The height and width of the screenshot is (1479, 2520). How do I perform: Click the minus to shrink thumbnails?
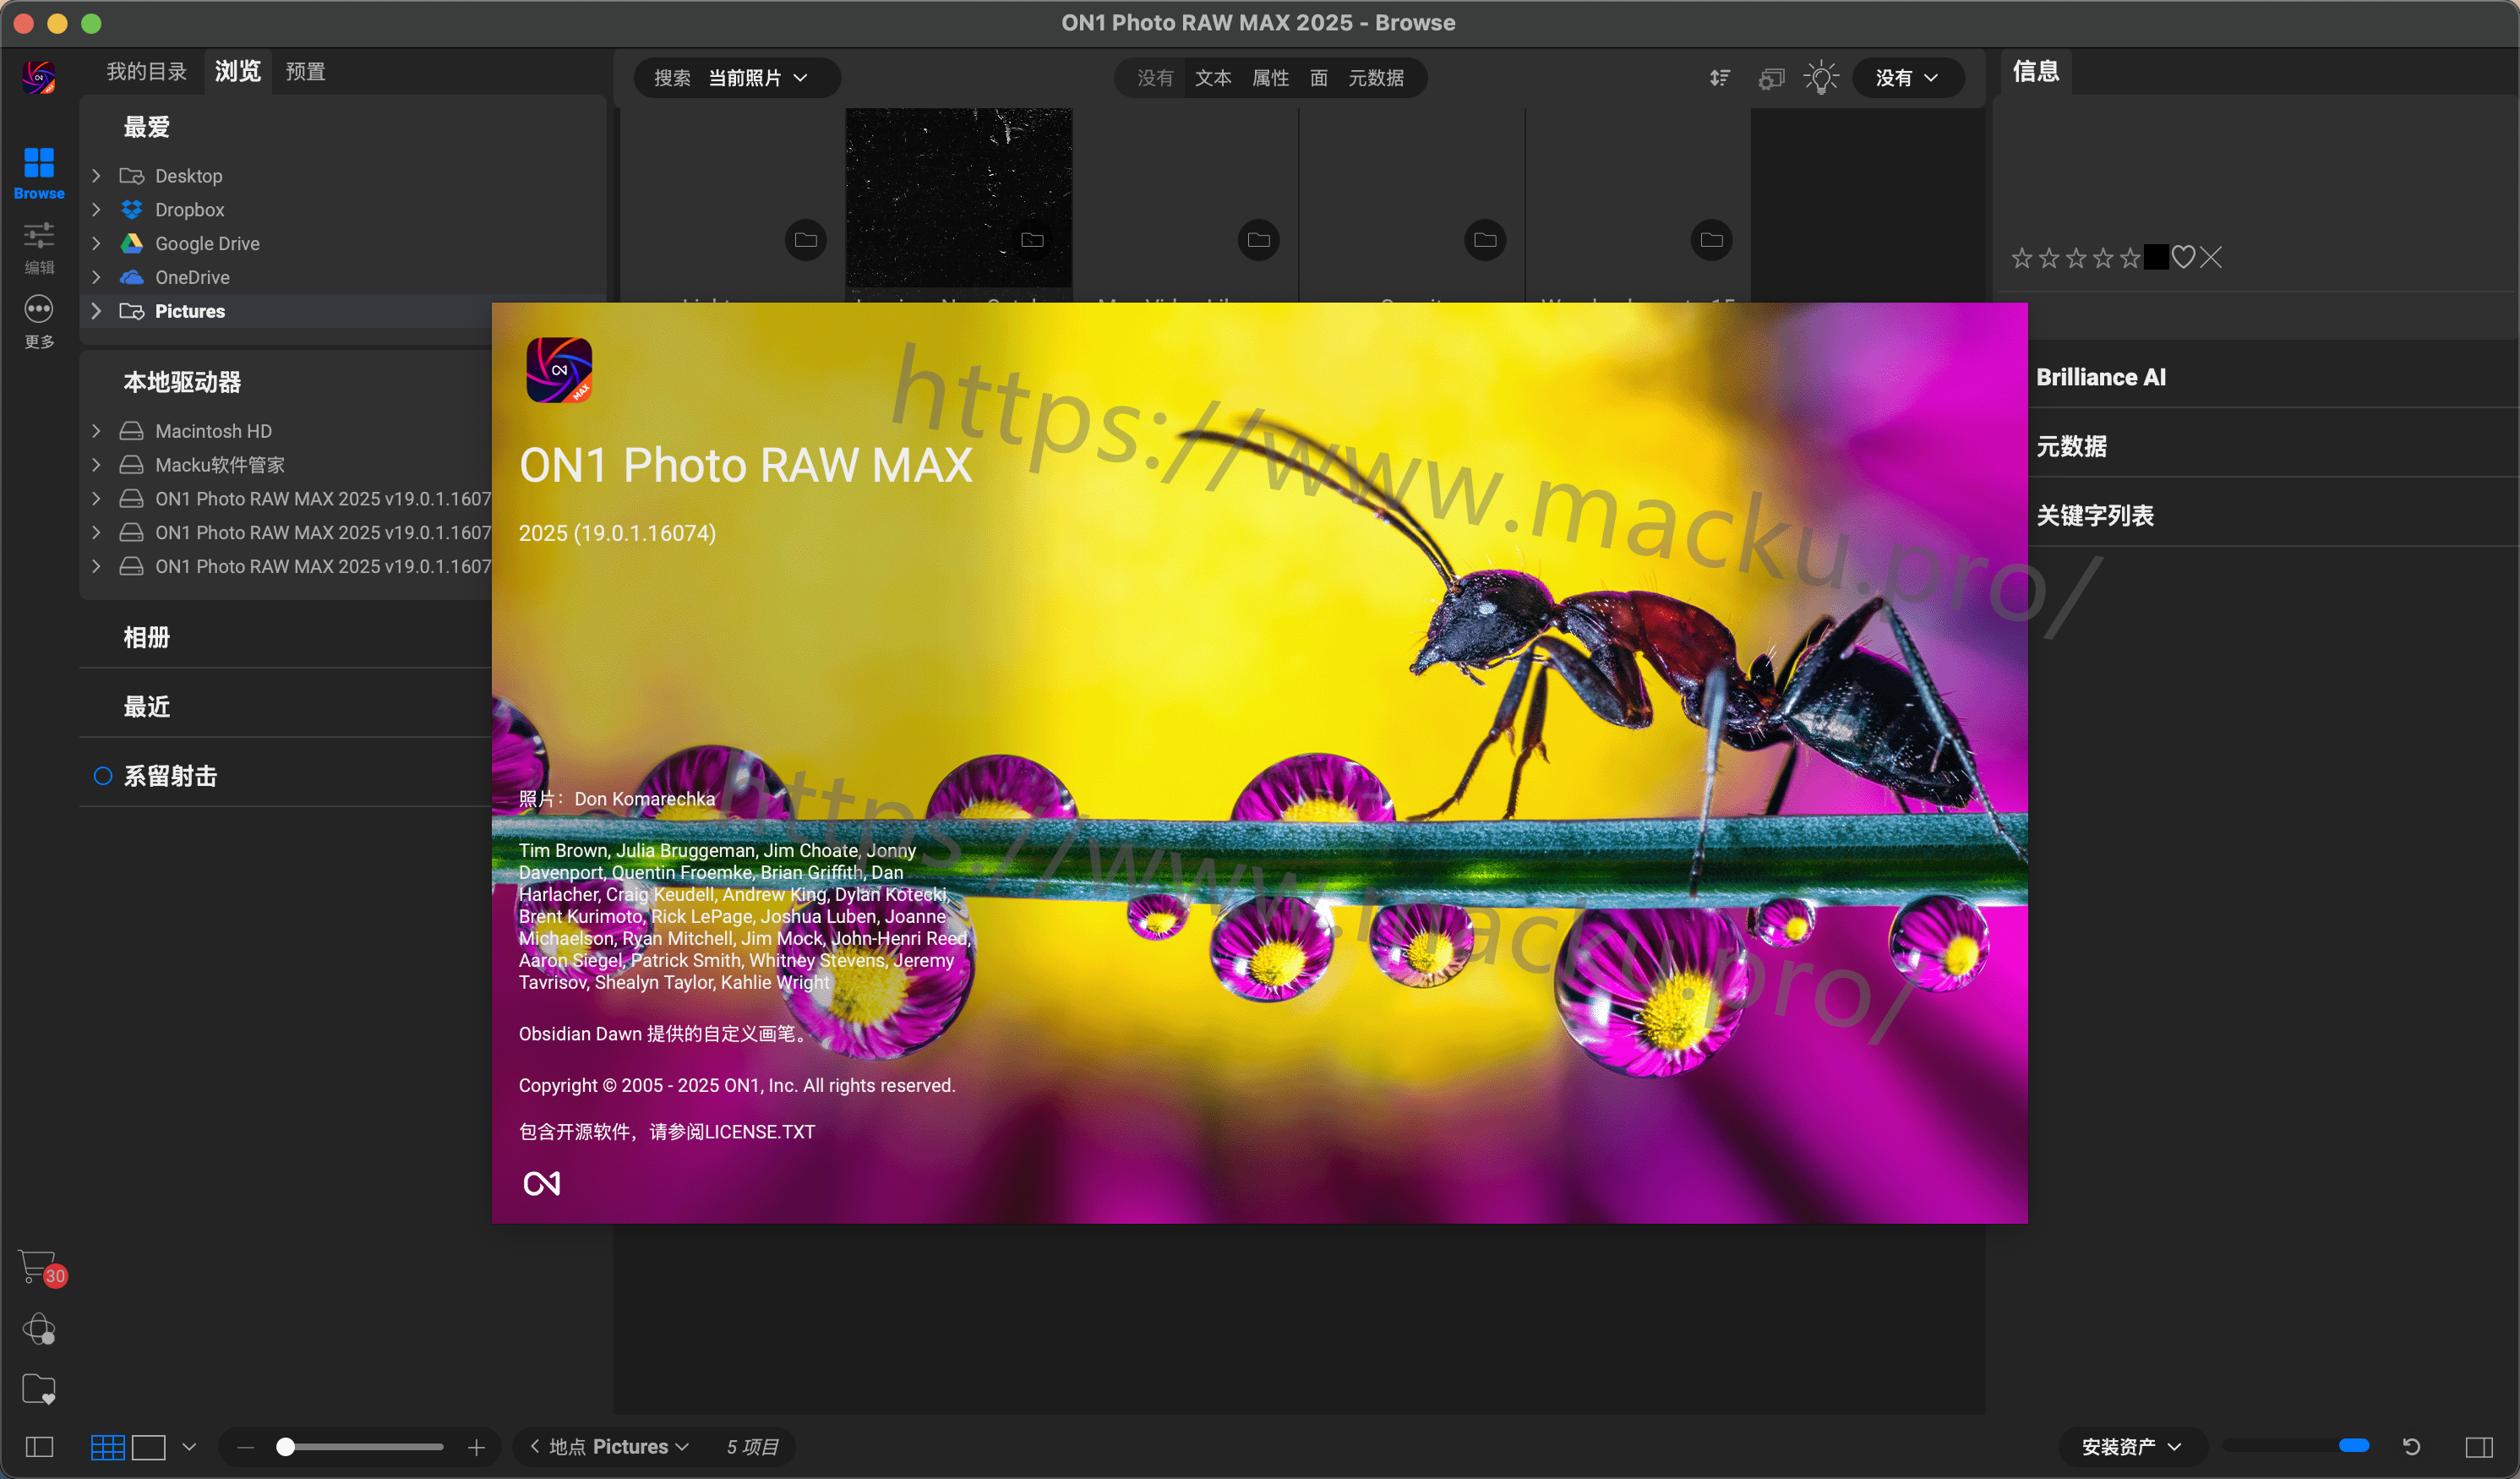(x=246, y=1447)
